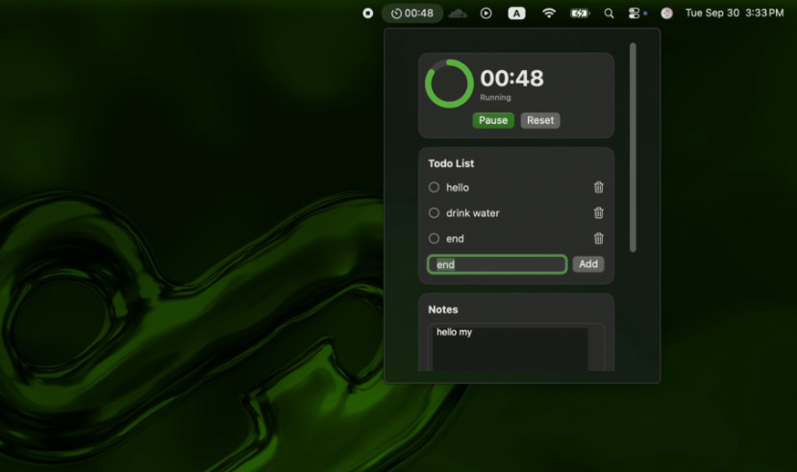Click the cloud icon in the menu bar
This screenshot has height=472, width=797.
coord(458,13)
